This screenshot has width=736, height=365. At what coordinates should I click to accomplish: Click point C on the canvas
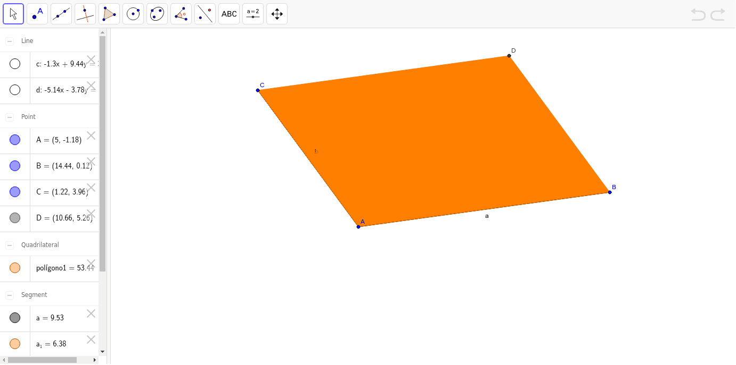click(258, 90)
